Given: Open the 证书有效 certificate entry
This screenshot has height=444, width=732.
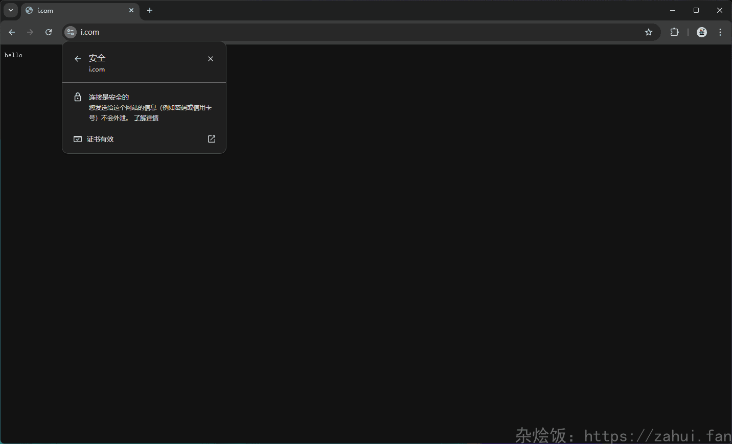Looking at the screenshot, I should pyautogui.click(x=100, y=139).
